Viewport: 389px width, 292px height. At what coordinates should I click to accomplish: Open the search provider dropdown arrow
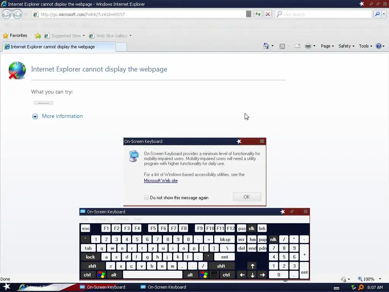384,14
